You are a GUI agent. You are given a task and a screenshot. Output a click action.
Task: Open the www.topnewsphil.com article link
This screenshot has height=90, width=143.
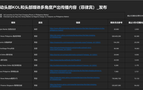point(76,71)
